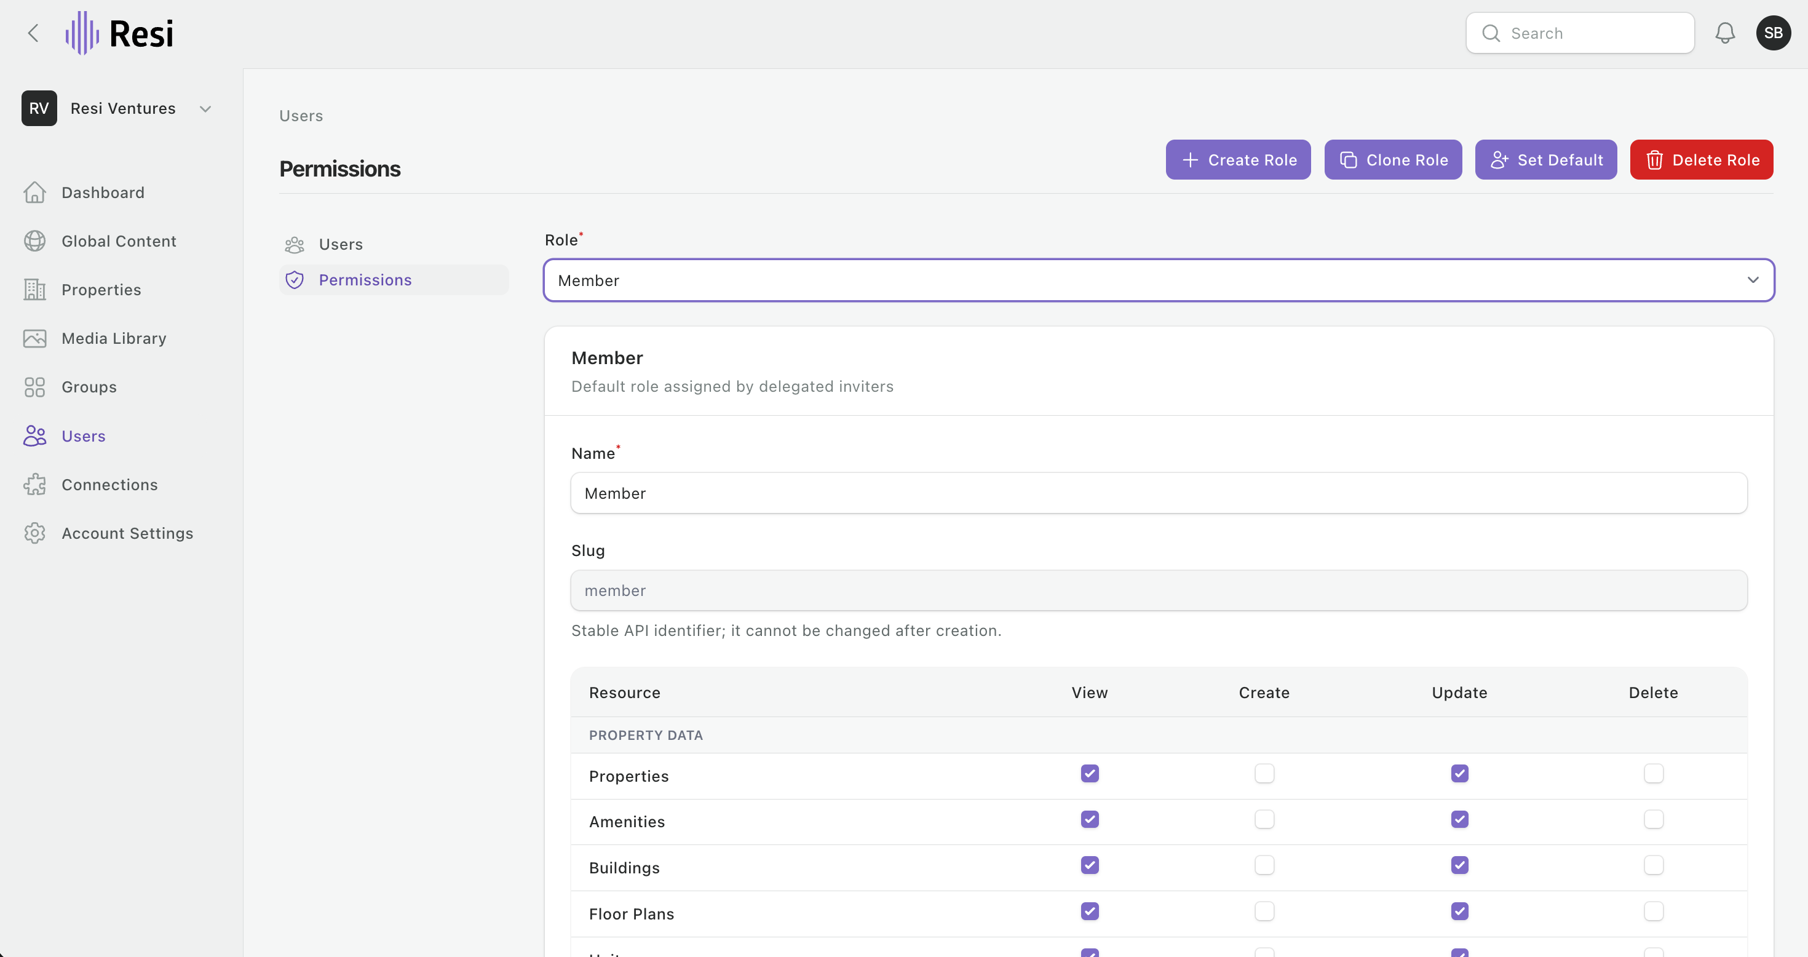1808x957 pixels.
Task: Enable Delete permission for Buildings
Action: point(1653,865)
